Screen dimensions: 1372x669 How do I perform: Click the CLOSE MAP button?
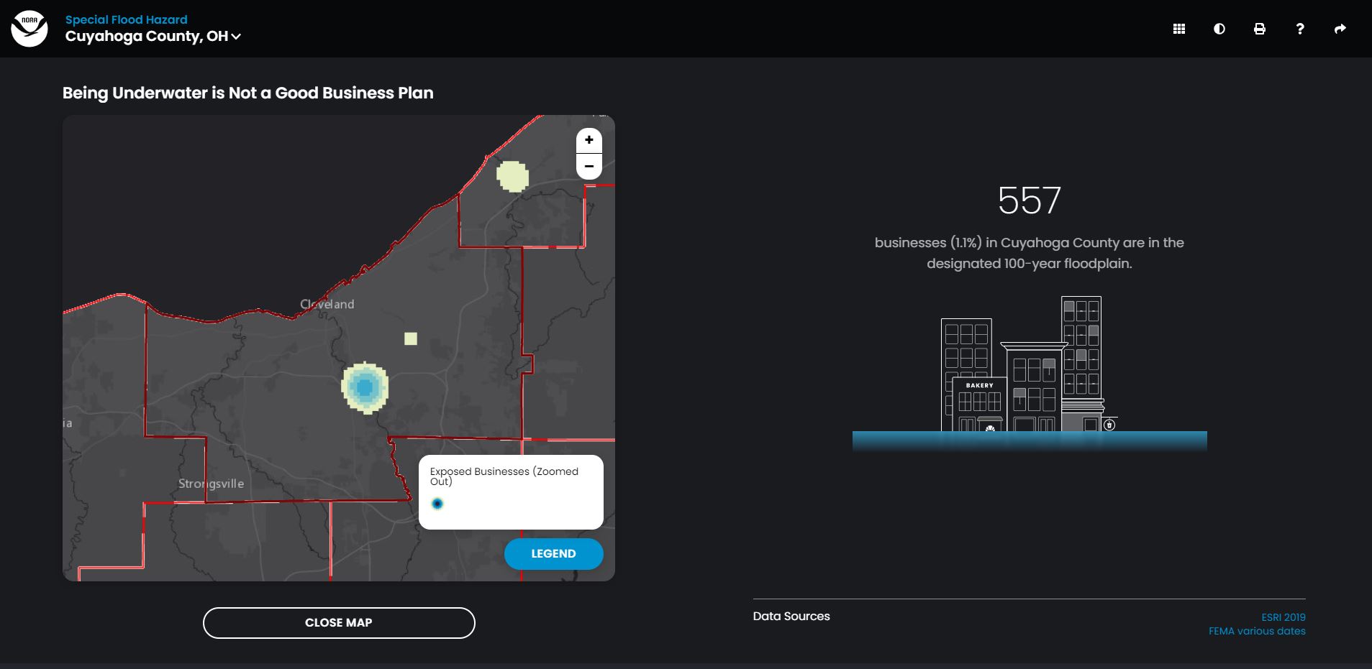339,623
